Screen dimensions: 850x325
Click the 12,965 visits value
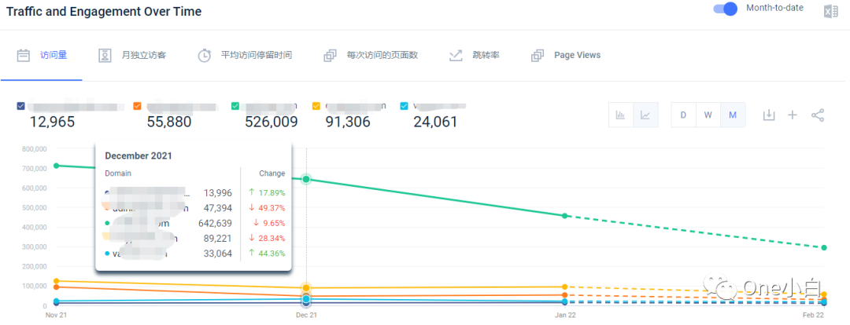coord(51,122)
